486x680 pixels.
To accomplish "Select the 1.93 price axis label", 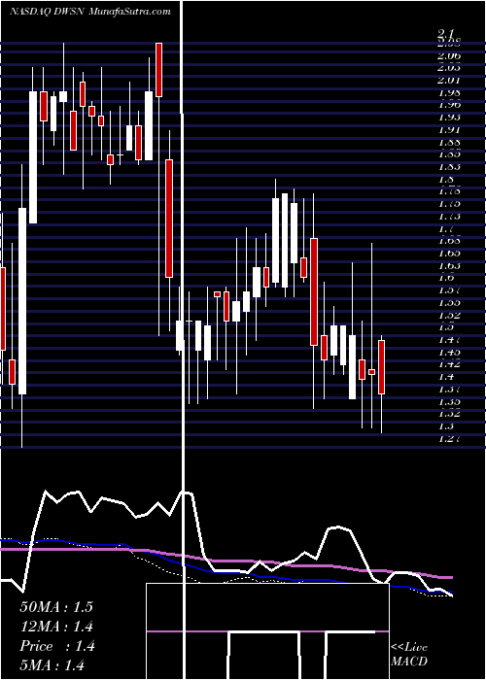I will (x=449, y=118).
